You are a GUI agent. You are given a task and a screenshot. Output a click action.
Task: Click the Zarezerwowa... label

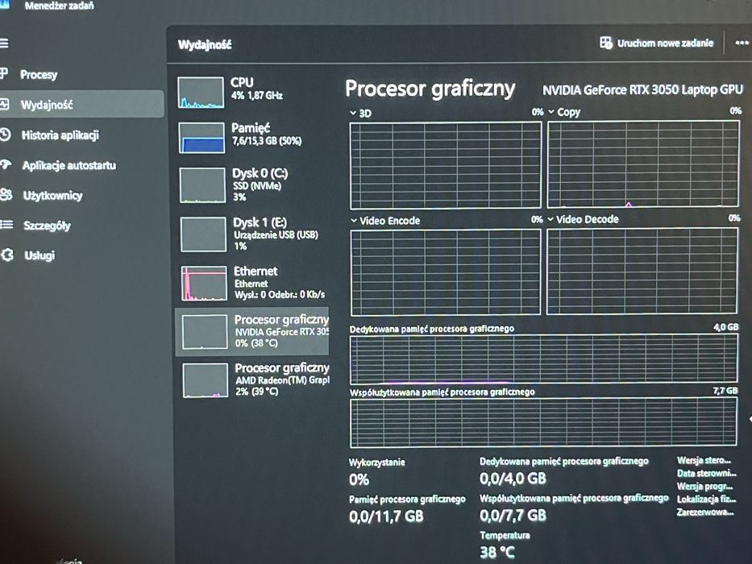tap(705, 512)
